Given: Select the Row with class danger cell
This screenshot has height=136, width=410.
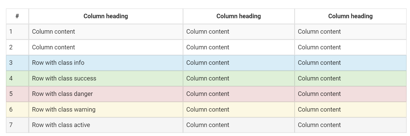Looking at the screenshot, I should [x=106, y=94].
